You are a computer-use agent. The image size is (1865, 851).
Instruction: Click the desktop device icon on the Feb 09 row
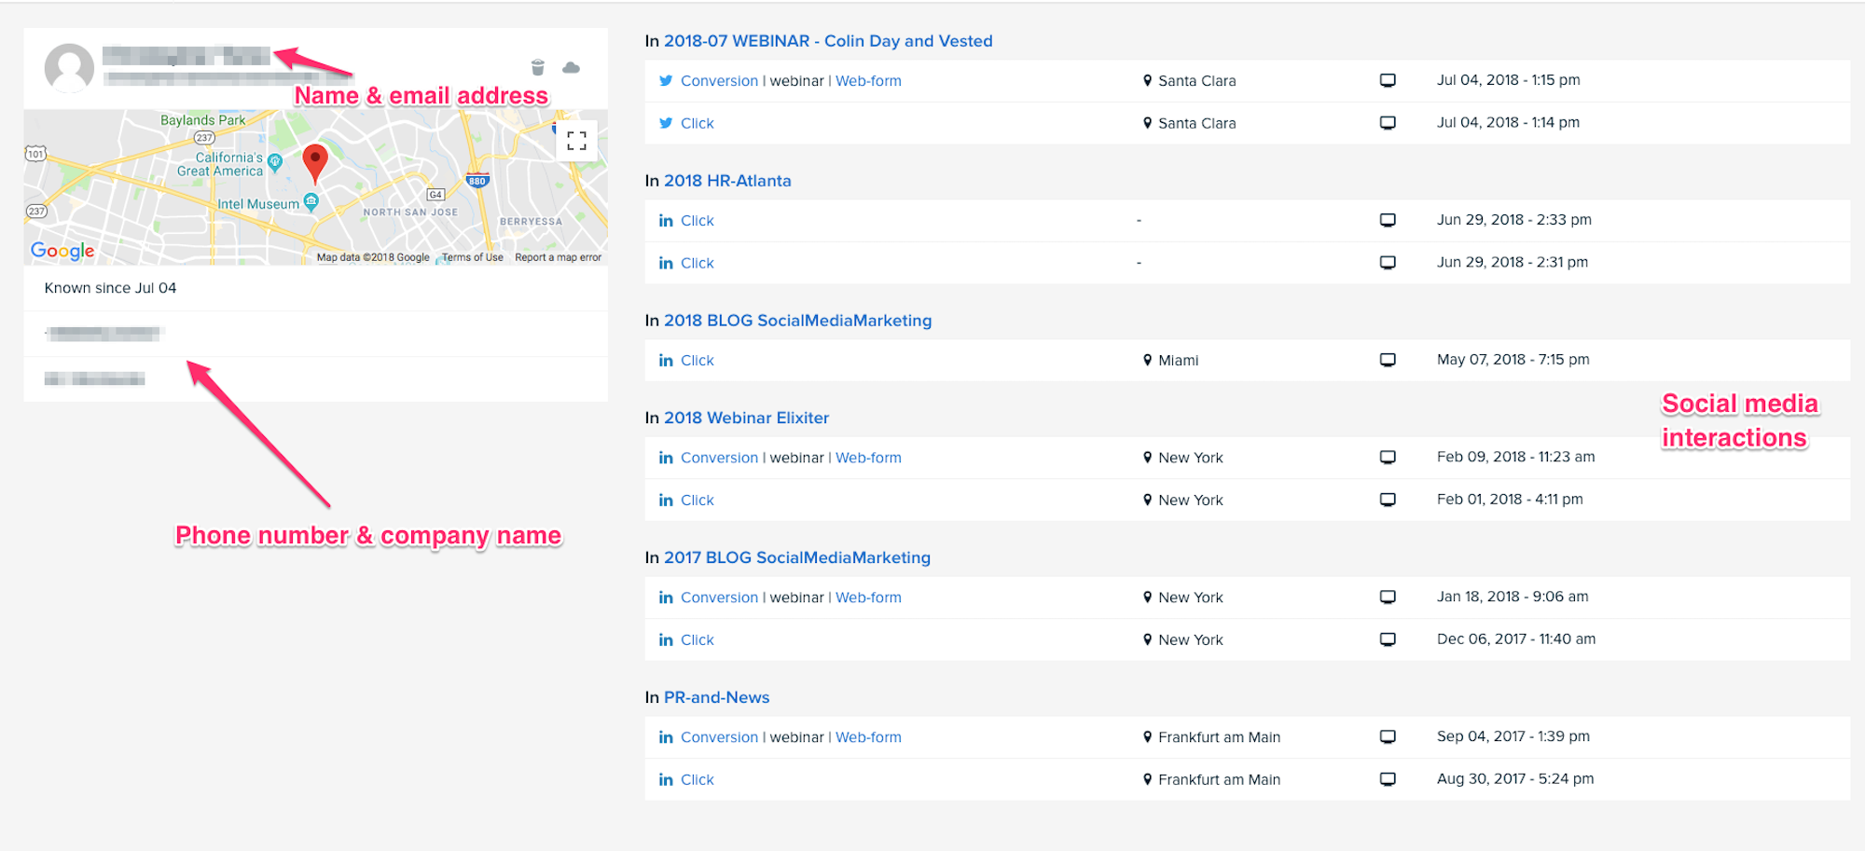click(1388, 457)
